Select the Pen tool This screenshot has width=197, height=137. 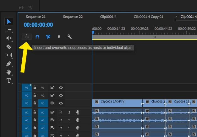click(8, 64)
